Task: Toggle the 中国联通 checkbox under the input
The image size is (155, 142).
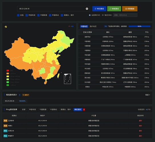Action: click(x=38, y=15)
